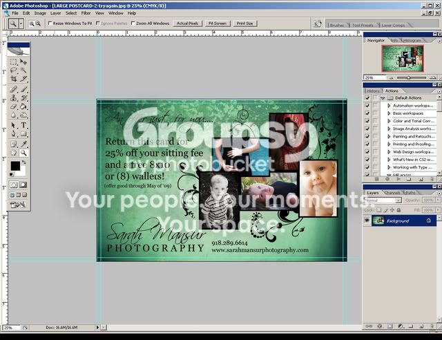This screenshot has width=442, height=340.
Task: Select the Dodge tool
Action: point(23,115)
